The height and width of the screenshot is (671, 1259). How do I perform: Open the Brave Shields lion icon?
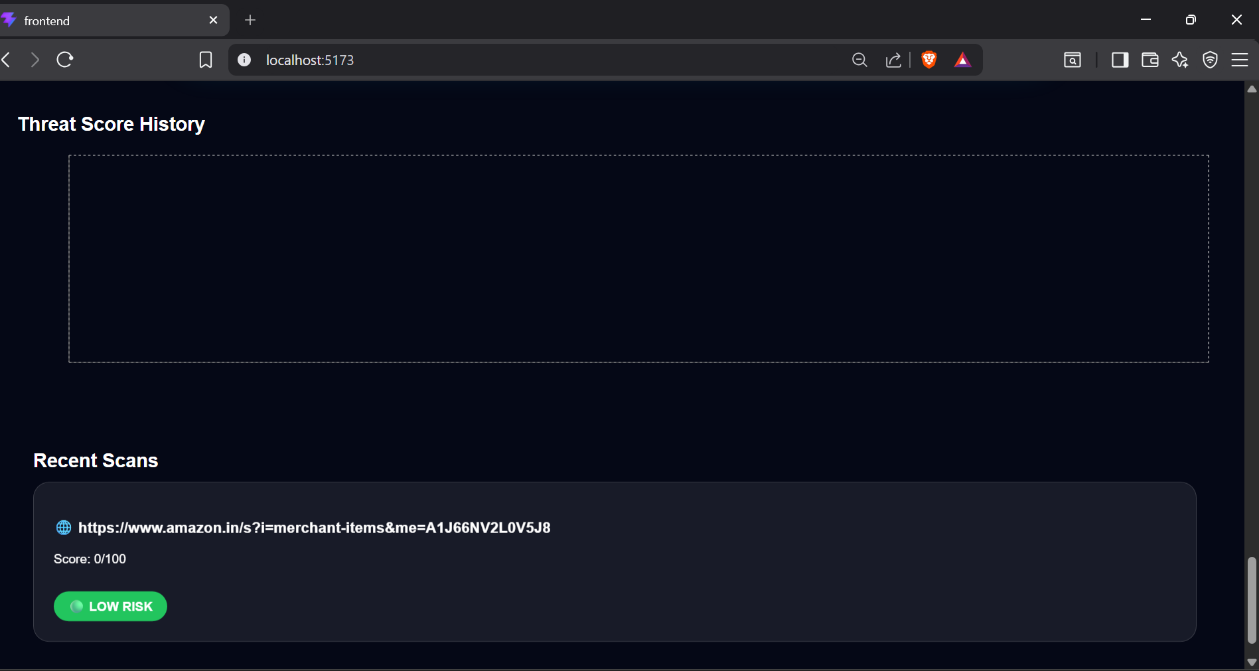(929, 60)
